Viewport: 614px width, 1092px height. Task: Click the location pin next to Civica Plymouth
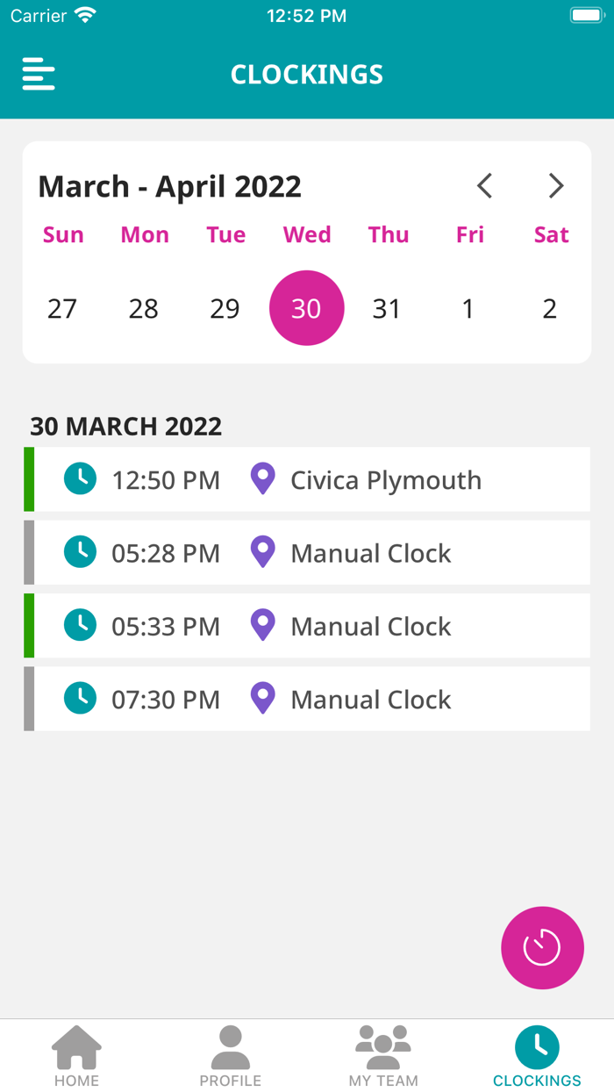262,479
